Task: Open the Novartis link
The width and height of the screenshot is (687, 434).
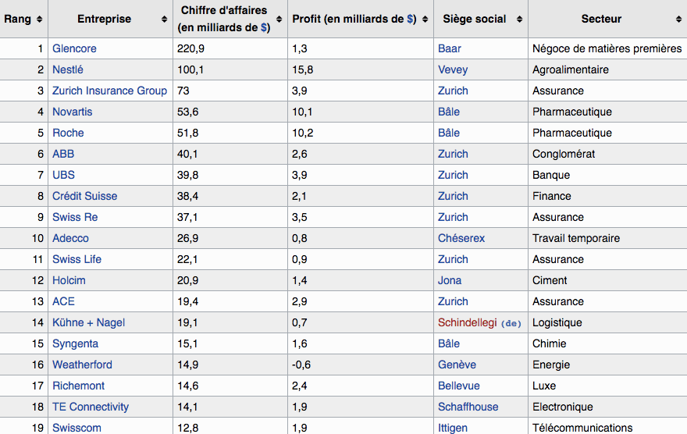Action: coord(72,112)
